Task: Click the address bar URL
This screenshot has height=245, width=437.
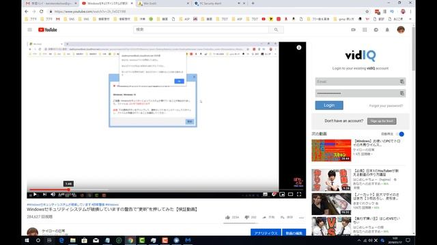Action: (x=90, y=12)
